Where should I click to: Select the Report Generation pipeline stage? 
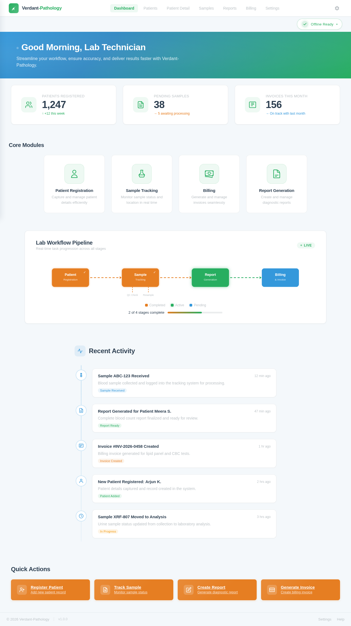[x=210, y=277]
